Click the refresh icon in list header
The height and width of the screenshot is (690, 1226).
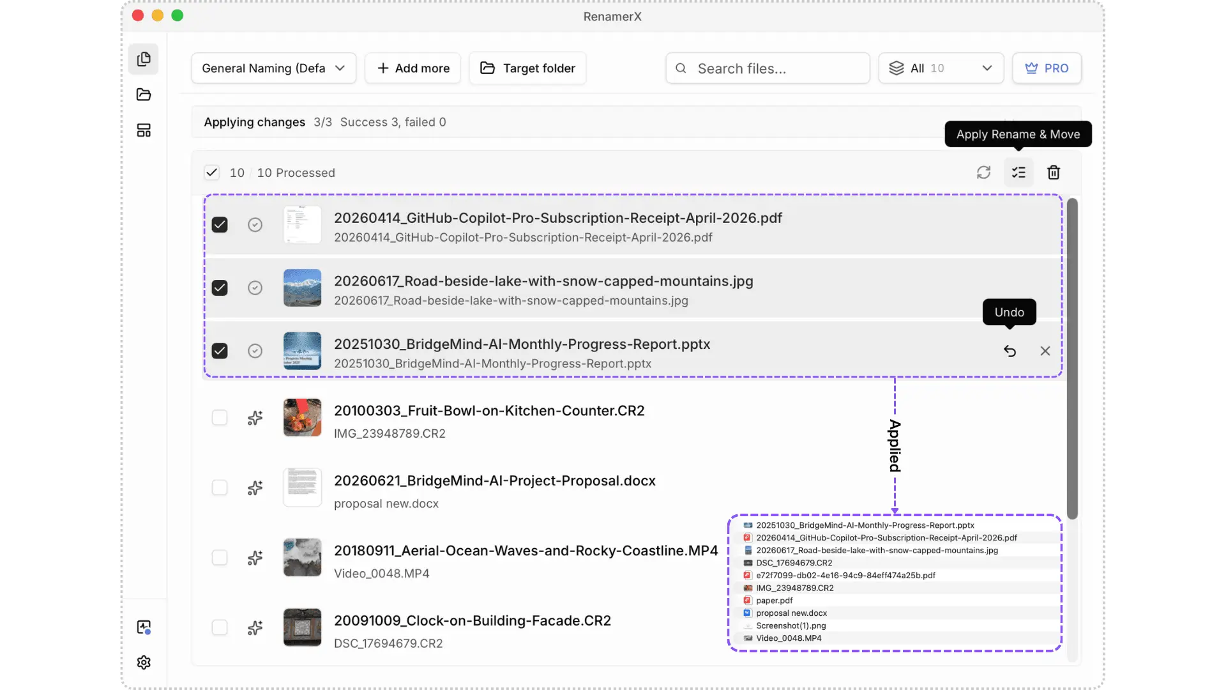pos(983,172)
